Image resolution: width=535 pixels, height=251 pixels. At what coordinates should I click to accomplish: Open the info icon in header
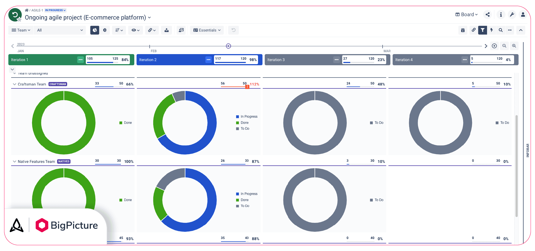point(501,15)
